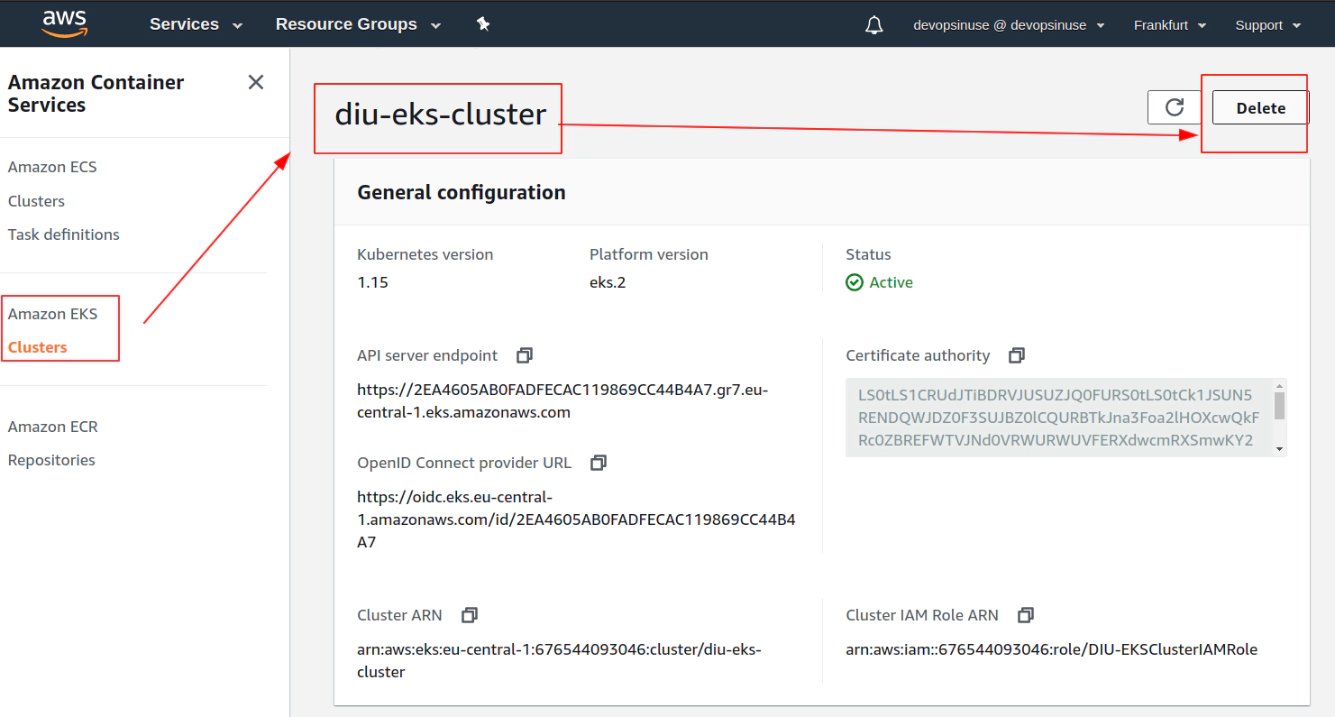Copy the Certificate authority value
The image size is (1335, 717).
coord(1016,355)
